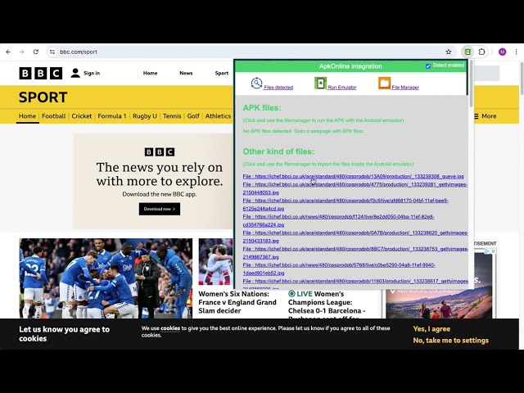
Task: Click No, take me to settings
Action: [x=451, y=341]
